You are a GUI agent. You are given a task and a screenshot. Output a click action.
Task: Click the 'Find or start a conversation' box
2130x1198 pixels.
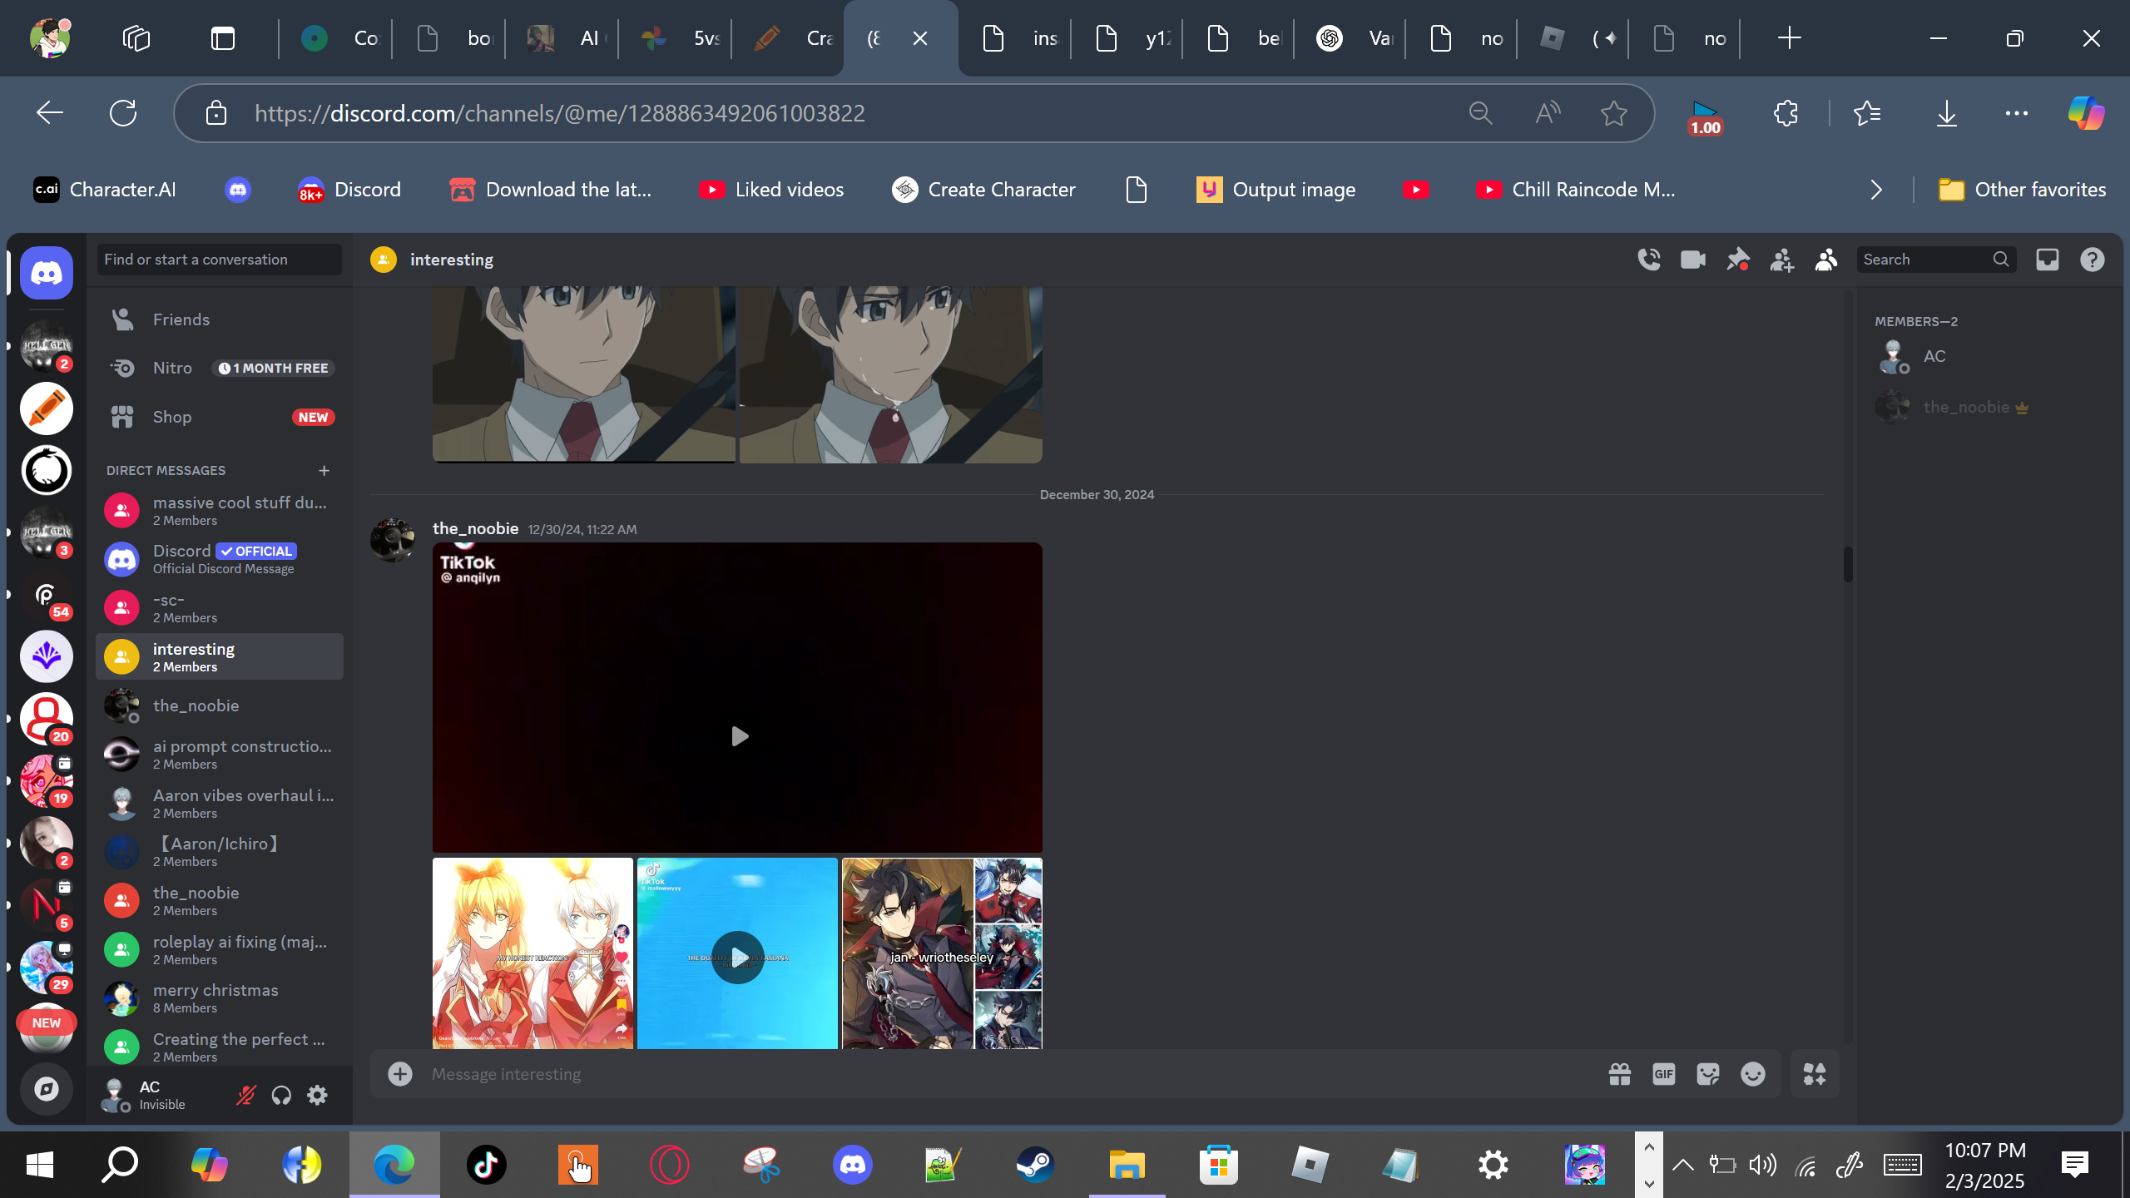coord(220,260)
